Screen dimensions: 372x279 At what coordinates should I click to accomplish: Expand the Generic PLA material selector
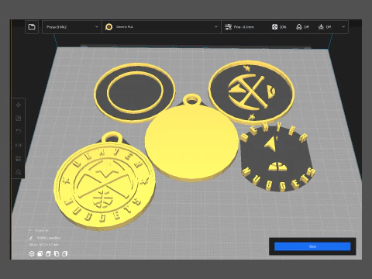162,27
